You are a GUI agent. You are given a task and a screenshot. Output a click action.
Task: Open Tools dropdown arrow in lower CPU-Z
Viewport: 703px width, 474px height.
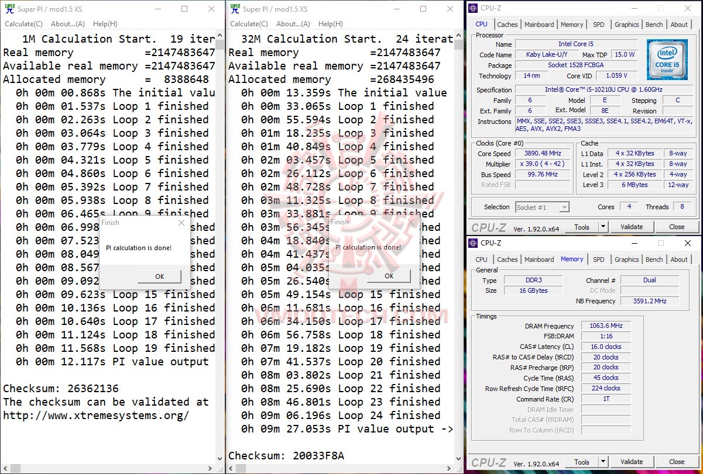(x=603, y=462)
